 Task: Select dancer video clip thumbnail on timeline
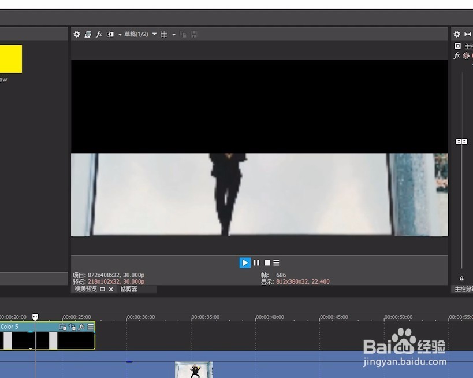[193, 369]
